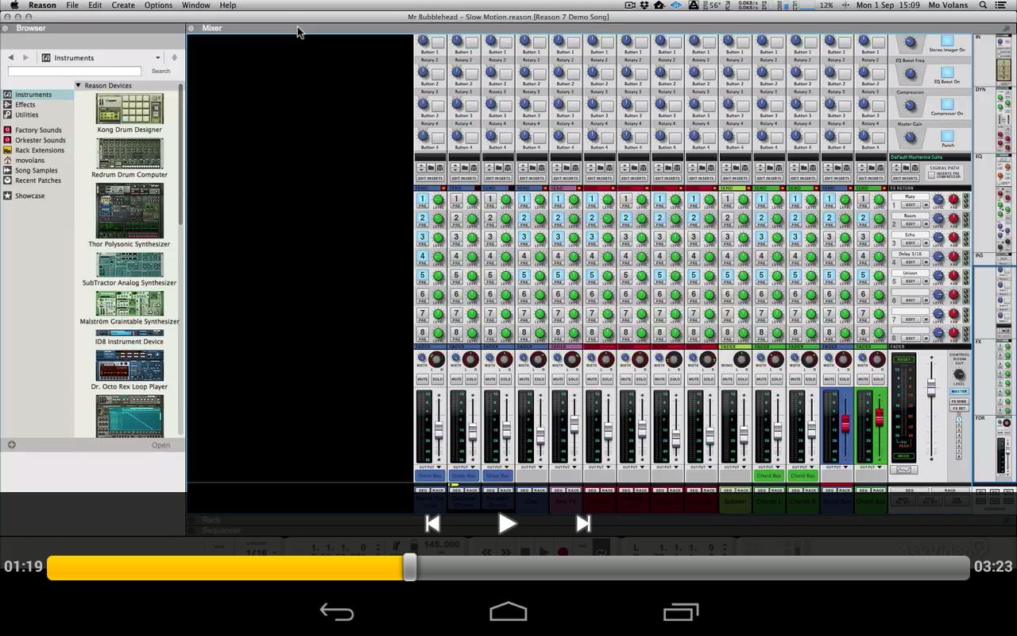
Task: Open the Utilities category in the browser
Action: (26, 115)
